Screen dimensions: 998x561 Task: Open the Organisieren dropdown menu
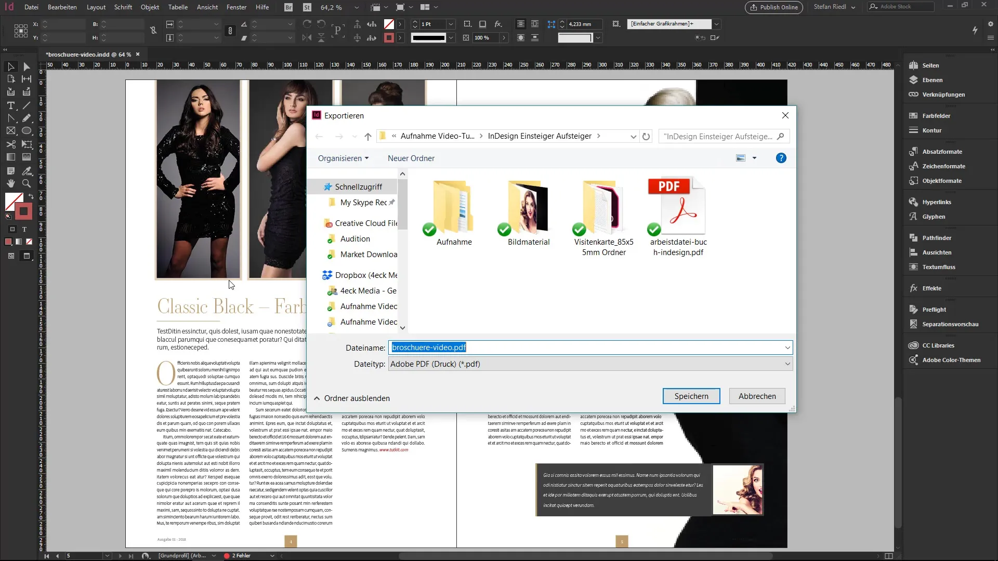coord(343,158)
